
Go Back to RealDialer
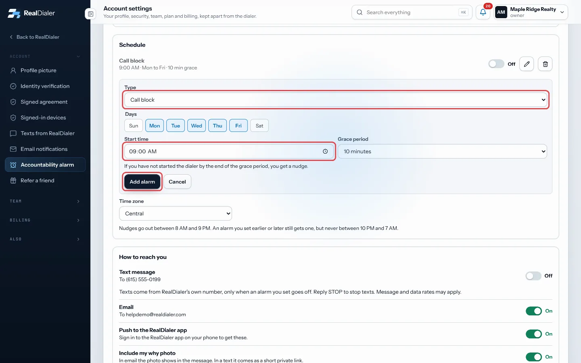point(34,37)
